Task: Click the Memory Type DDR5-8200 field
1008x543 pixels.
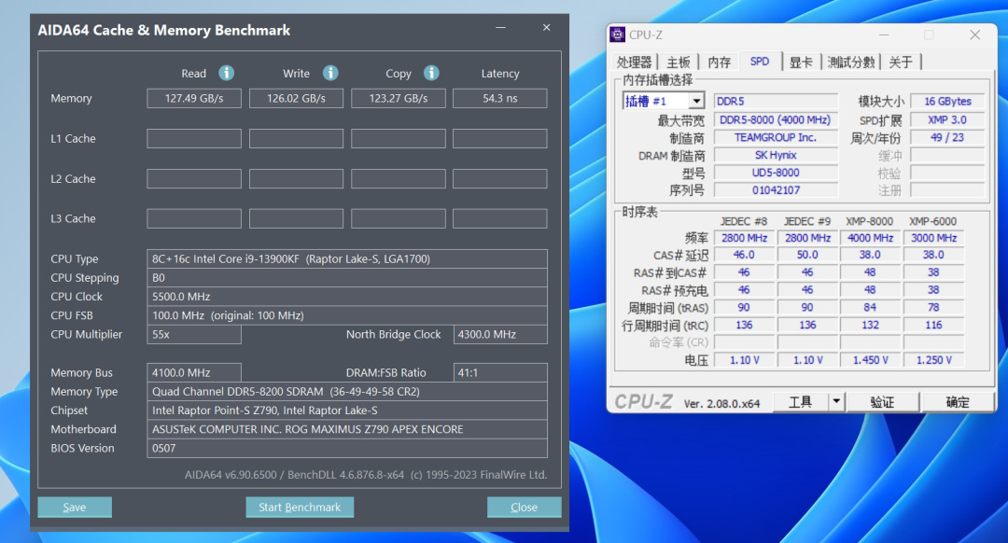Action: (x=347, y=391)
